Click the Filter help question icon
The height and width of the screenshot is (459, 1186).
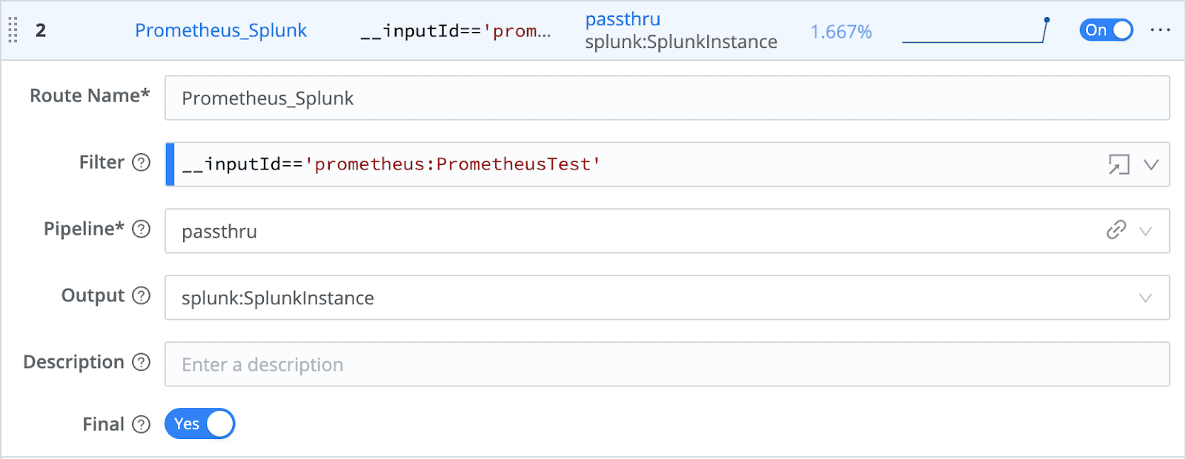tap(141, 163)
